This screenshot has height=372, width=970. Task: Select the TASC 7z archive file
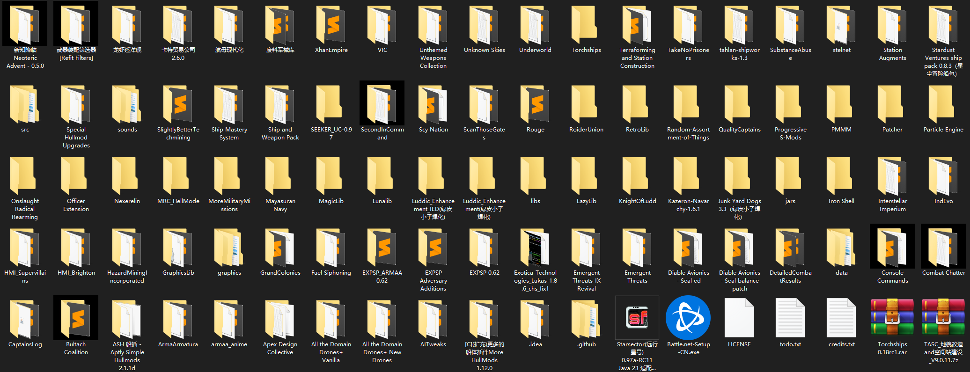[943, 318]
